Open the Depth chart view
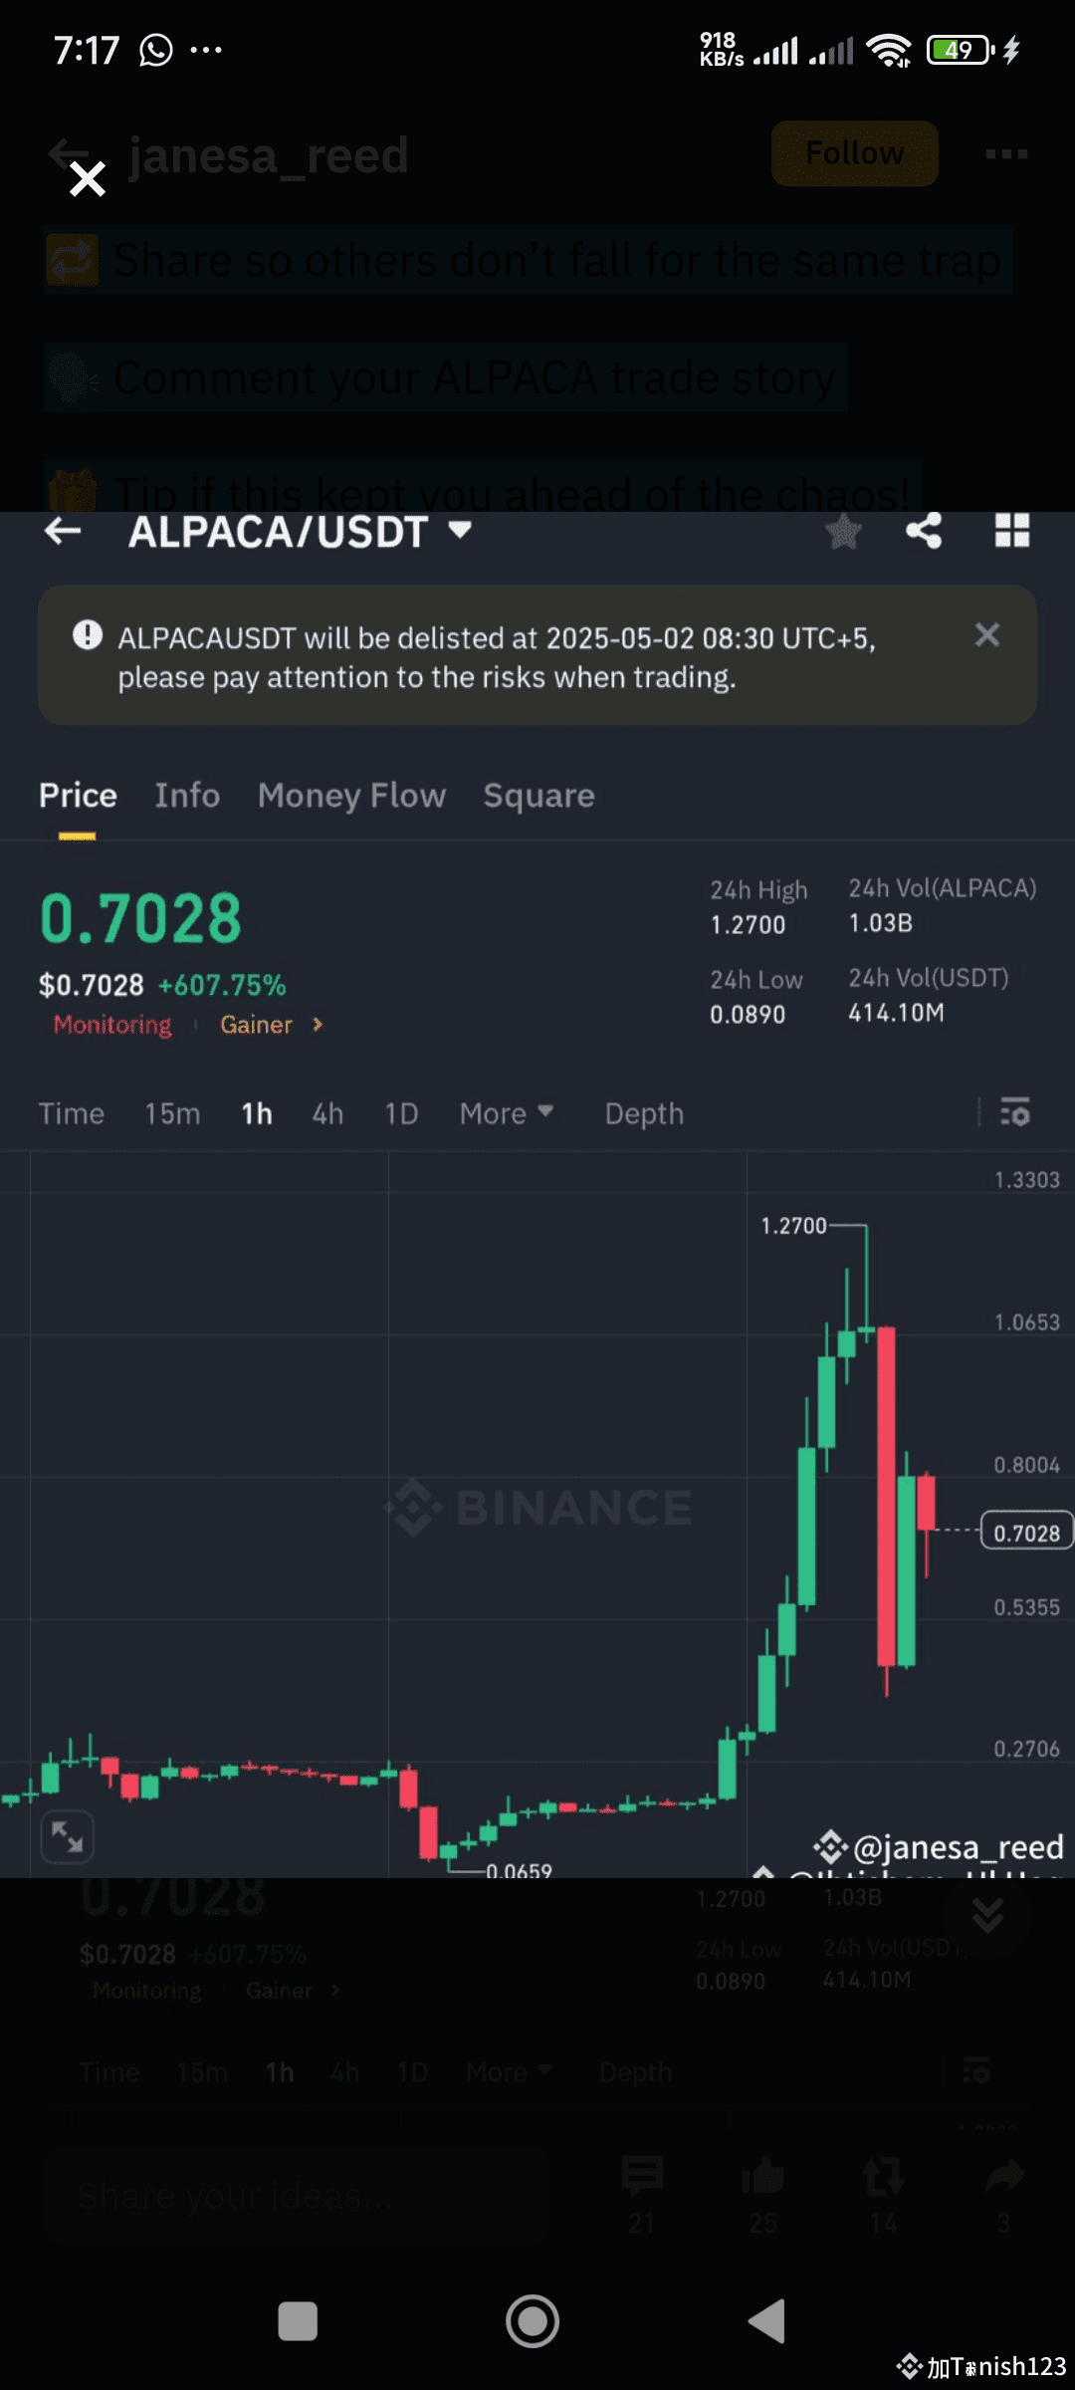The width and height of the screenshot is (1075, 2390). click(644, 1113)
